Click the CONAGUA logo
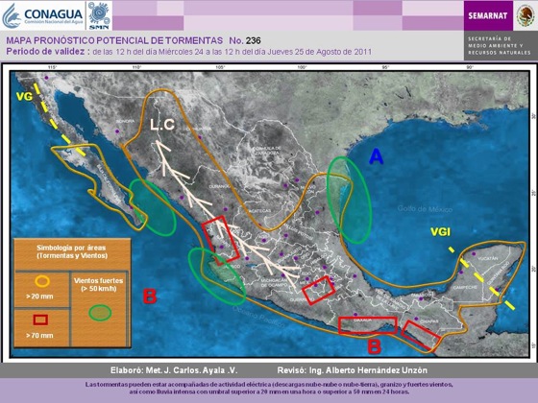Image resolution: width=538 pixels, height=403 pixels. [x=42, y=15]
